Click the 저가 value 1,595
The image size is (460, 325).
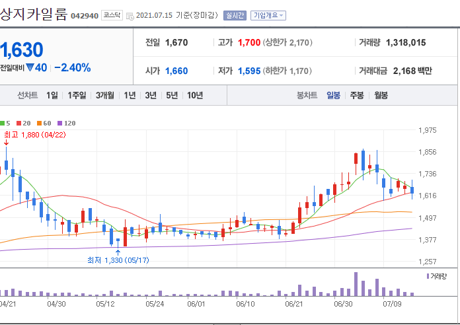click(249, 71)
